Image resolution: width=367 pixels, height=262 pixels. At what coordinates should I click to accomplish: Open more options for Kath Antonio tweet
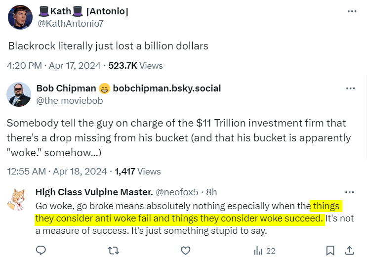point(351,11)
